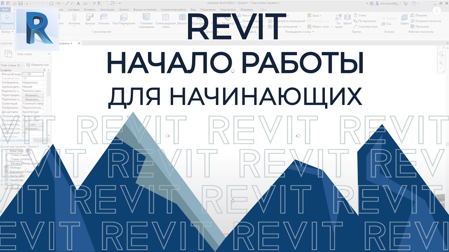Select the Крыша roof tool
The width and height of the screenshot is (449, 252).
(x=90, y=20)
